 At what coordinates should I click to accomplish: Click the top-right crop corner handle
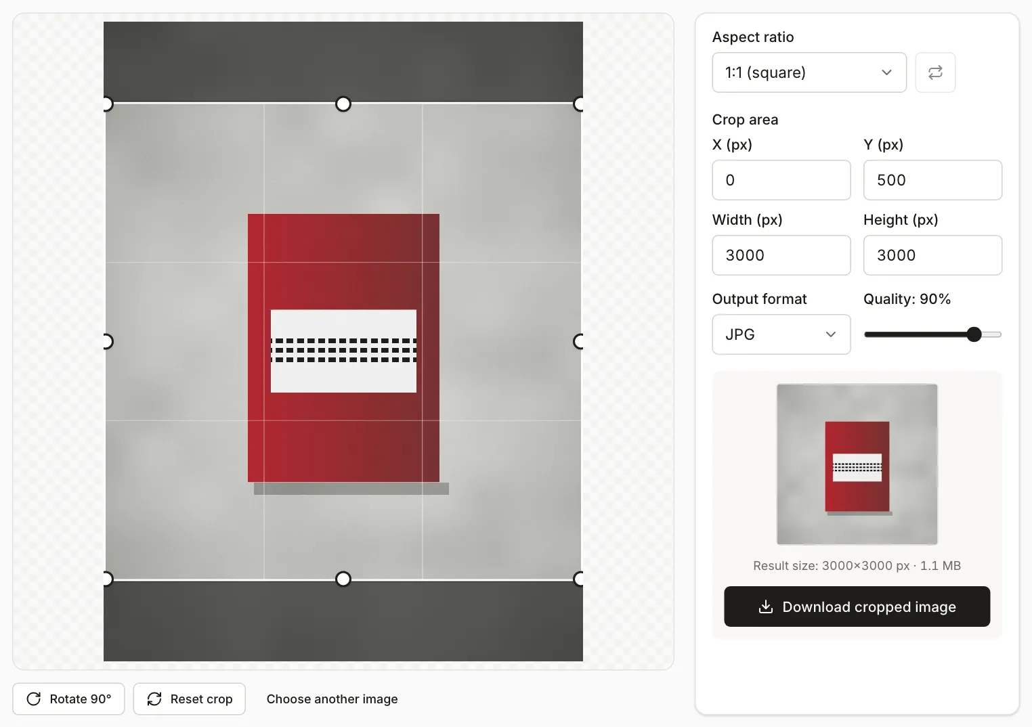point(580,104)
